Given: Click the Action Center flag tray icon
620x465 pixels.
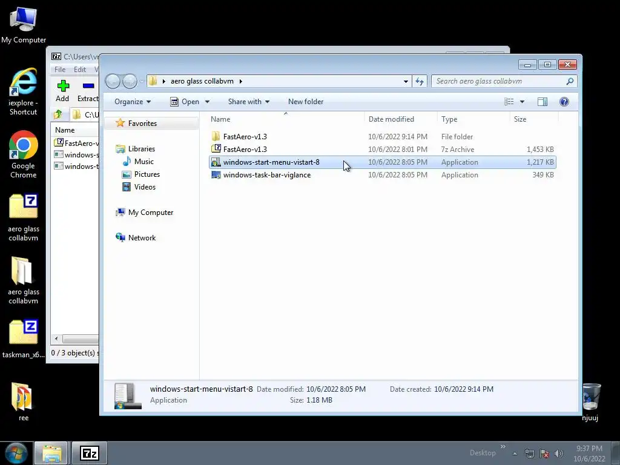Looking at the screenshot, I should [x=544, y=453].
